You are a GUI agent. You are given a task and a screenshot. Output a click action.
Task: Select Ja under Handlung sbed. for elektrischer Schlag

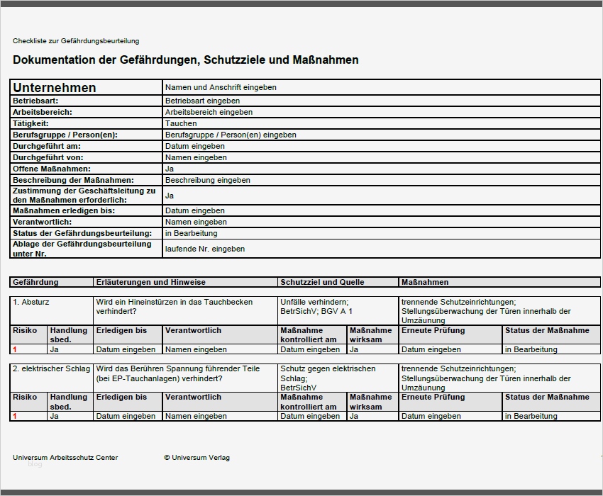click(52, 416)
